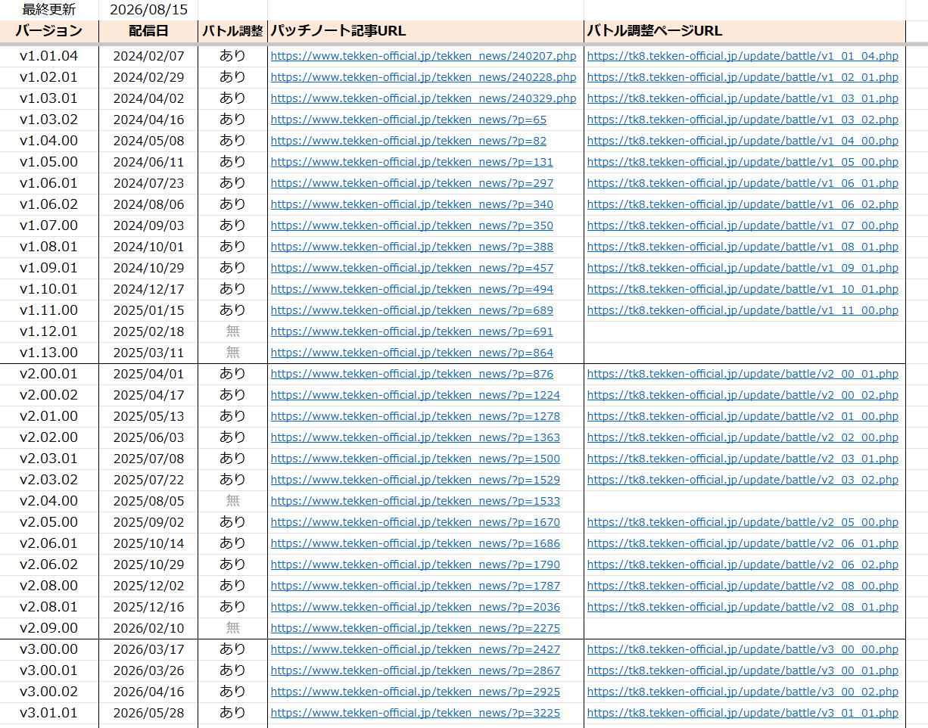928x728 pixels.
Task: Open battle adjustment link v3_00_00.php
Action: click(743, 649)
